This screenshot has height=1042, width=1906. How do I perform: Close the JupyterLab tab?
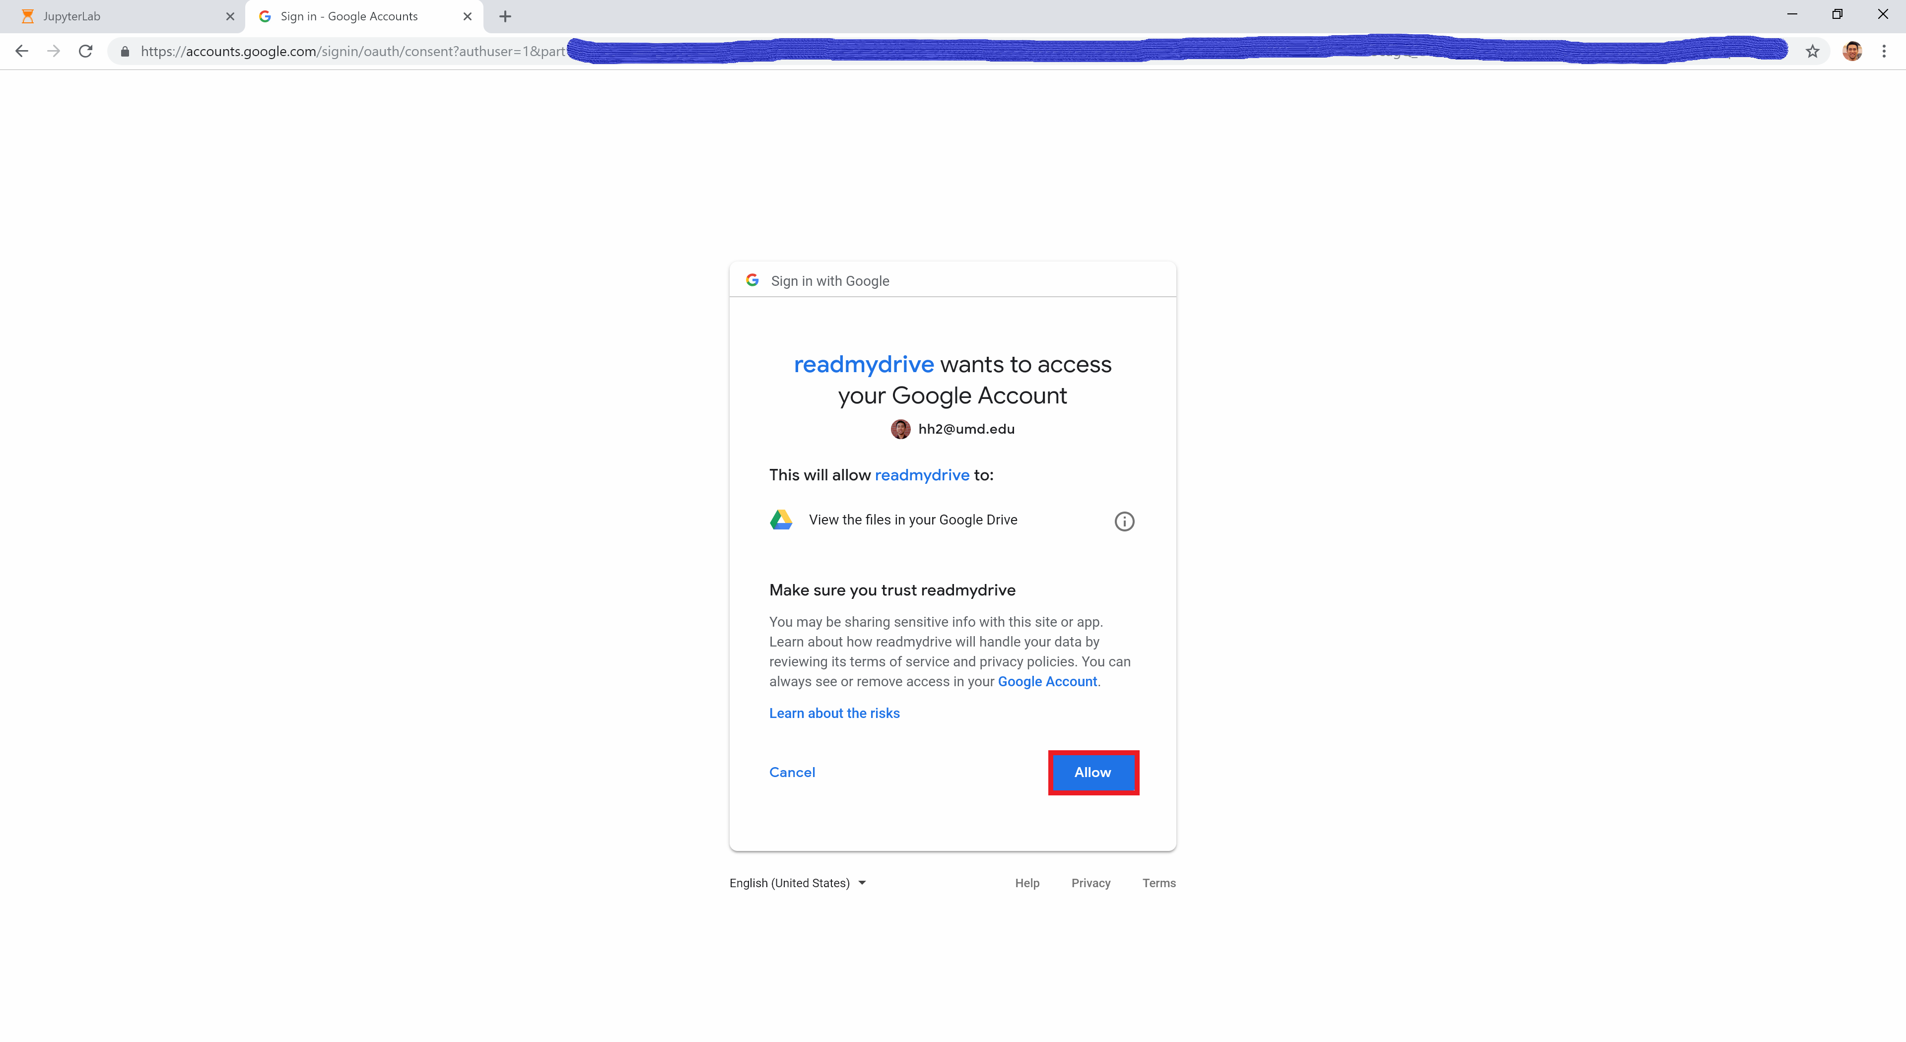(230, 16)
